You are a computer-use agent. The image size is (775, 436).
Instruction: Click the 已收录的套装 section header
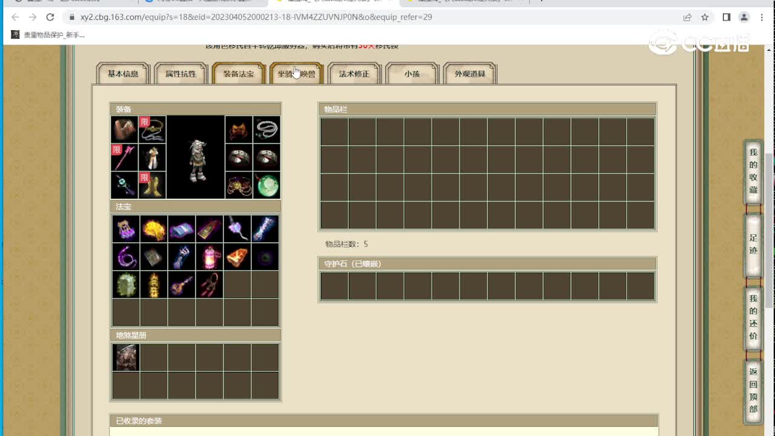[384, 421]
